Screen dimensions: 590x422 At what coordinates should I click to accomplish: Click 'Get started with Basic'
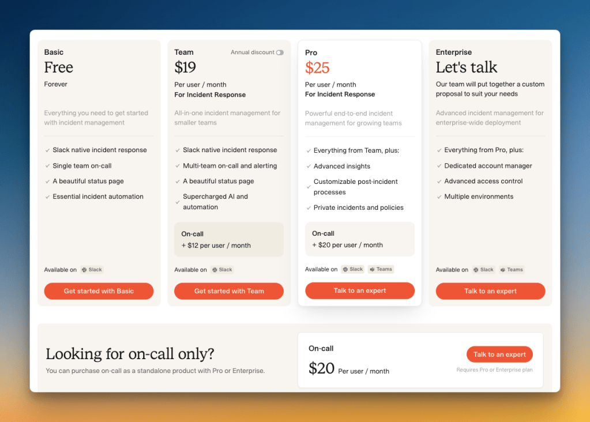99,291
